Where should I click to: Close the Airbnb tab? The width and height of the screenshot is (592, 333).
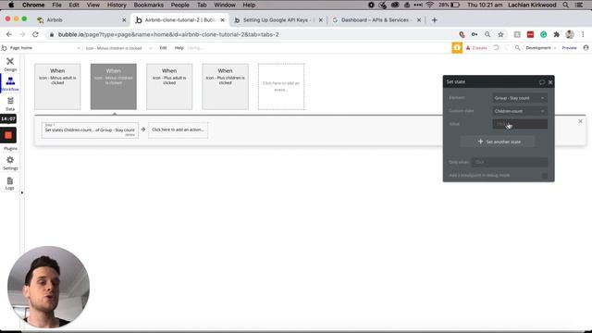click(x=124, y=20)
